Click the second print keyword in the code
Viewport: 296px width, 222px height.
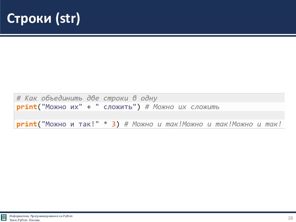[x=27, y=124]
